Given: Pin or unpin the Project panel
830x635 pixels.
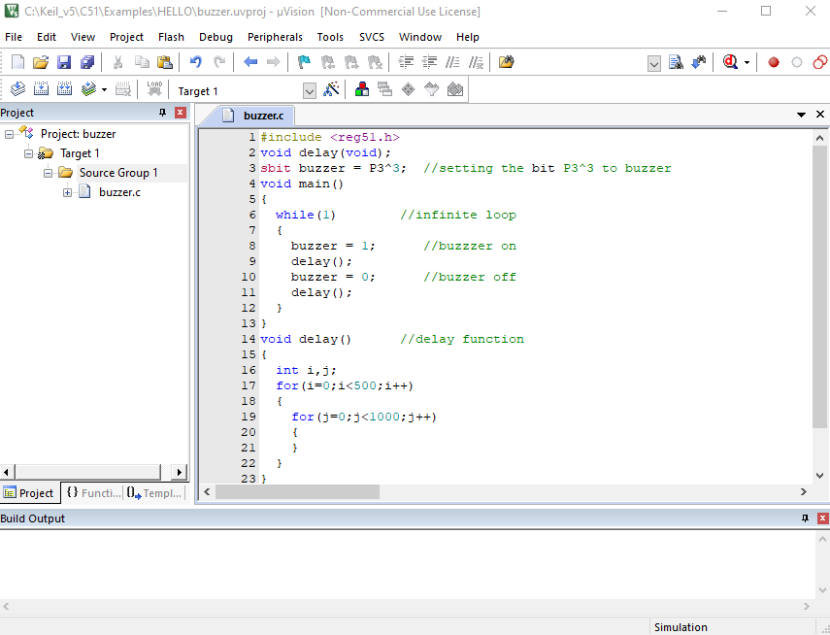Looking at the screenshot, I should [162, 113].
